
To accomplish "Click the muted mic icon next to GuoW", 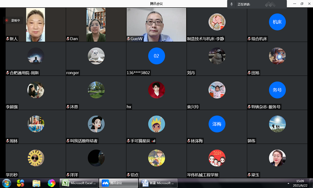I will (x=128, y=39).
